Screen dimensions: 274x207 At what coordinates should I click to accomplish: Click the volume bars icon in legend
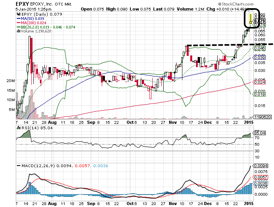[x=18, y=31]
